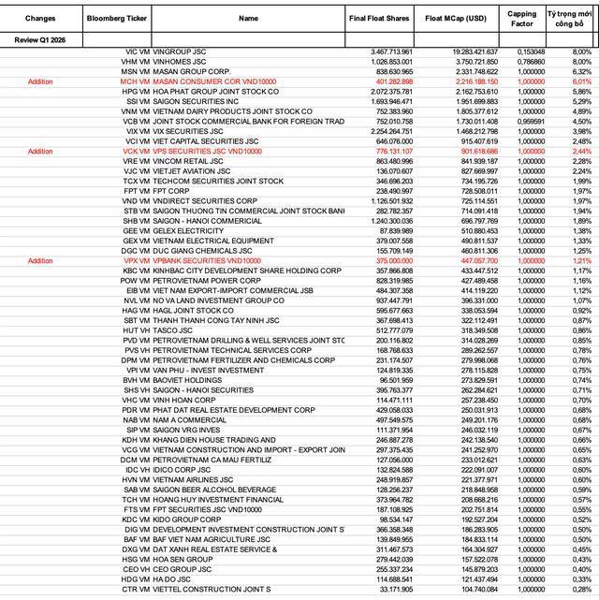Click the CTR VM ticker cell
Screen dimensions: 599x600
point(137,590)
